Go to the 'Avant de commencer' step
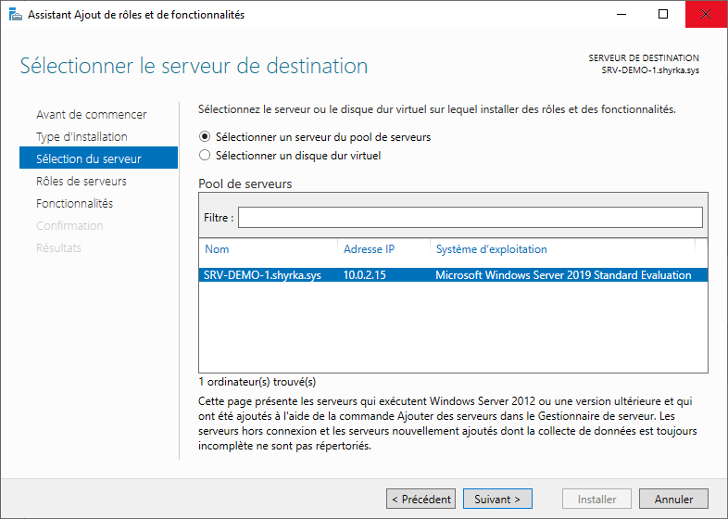Screen dimensions: 728x519 click(x=91, y=115)
